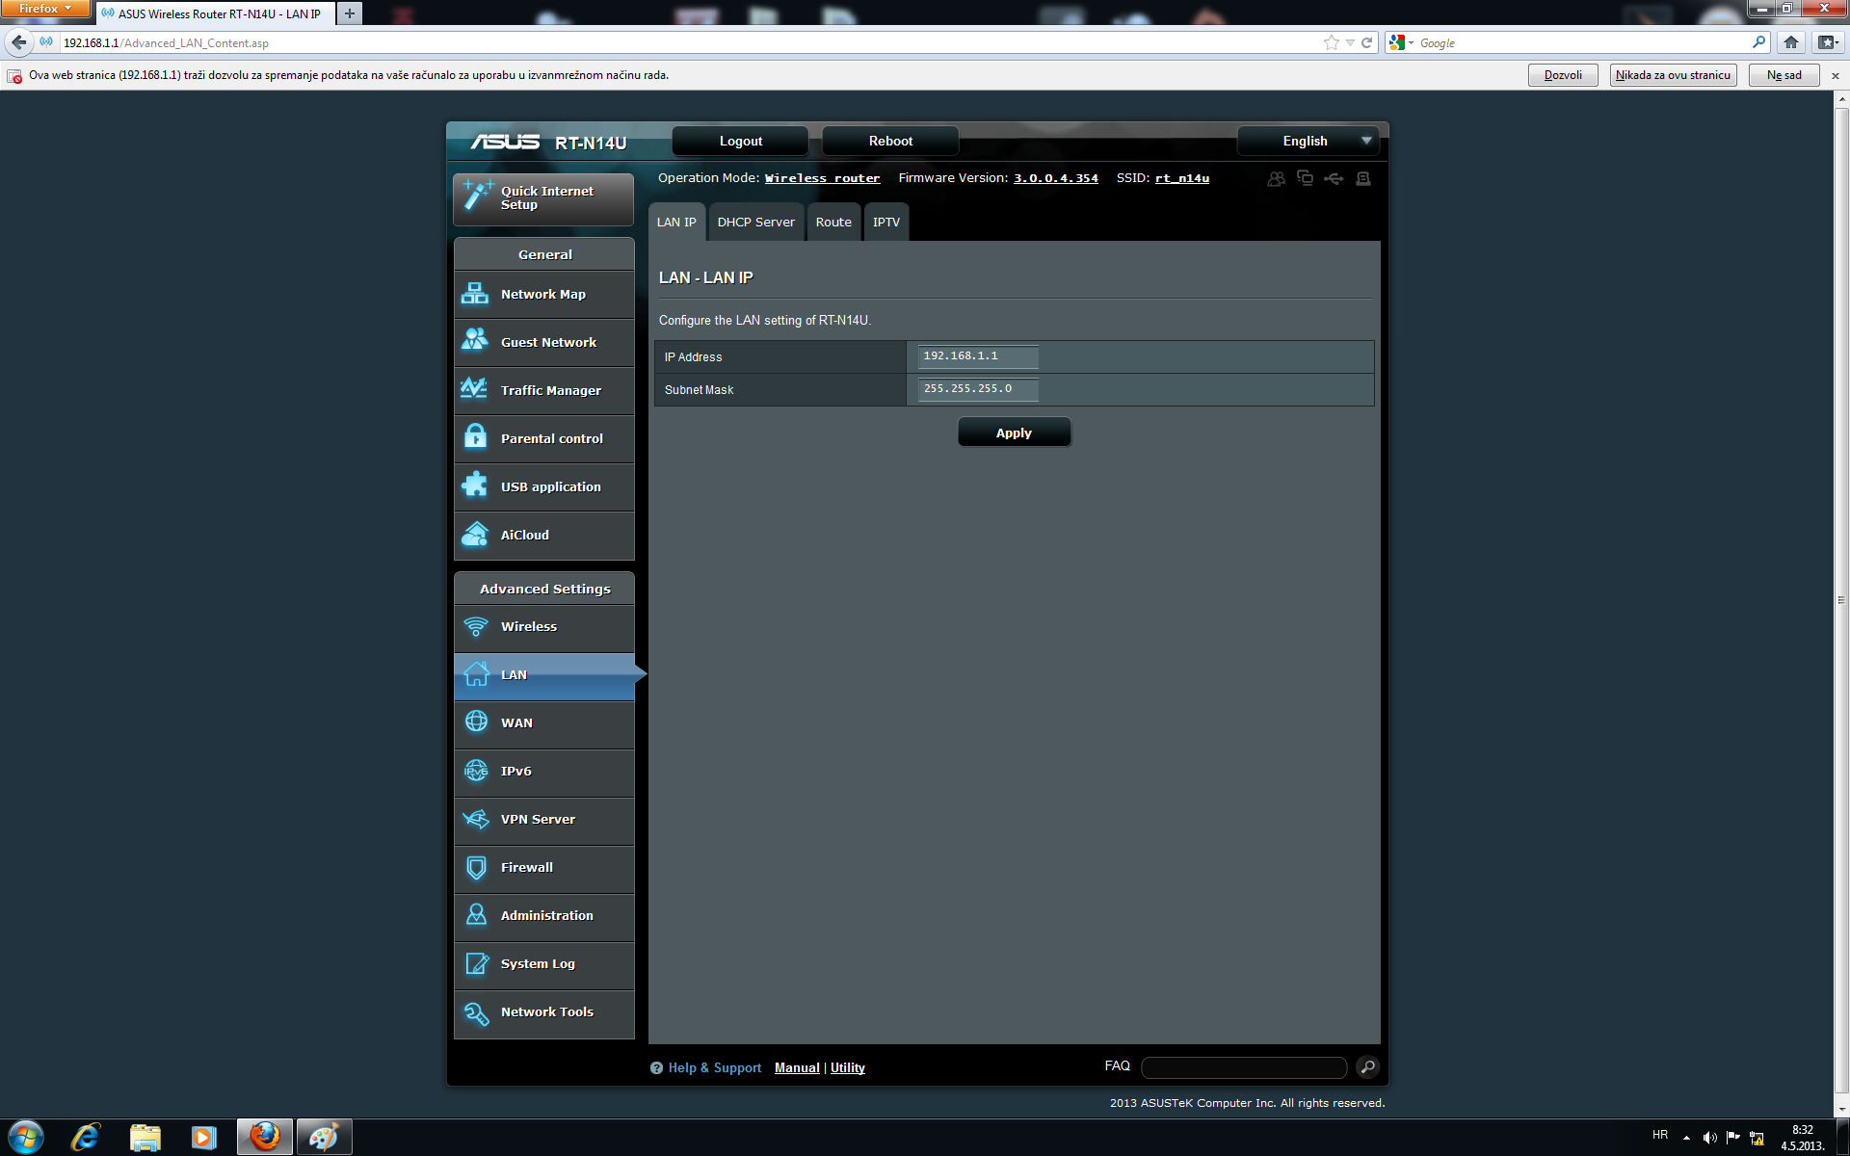Click the FAQ search magnifier icon
1850x1156 pixels.
[1367, 1066]
